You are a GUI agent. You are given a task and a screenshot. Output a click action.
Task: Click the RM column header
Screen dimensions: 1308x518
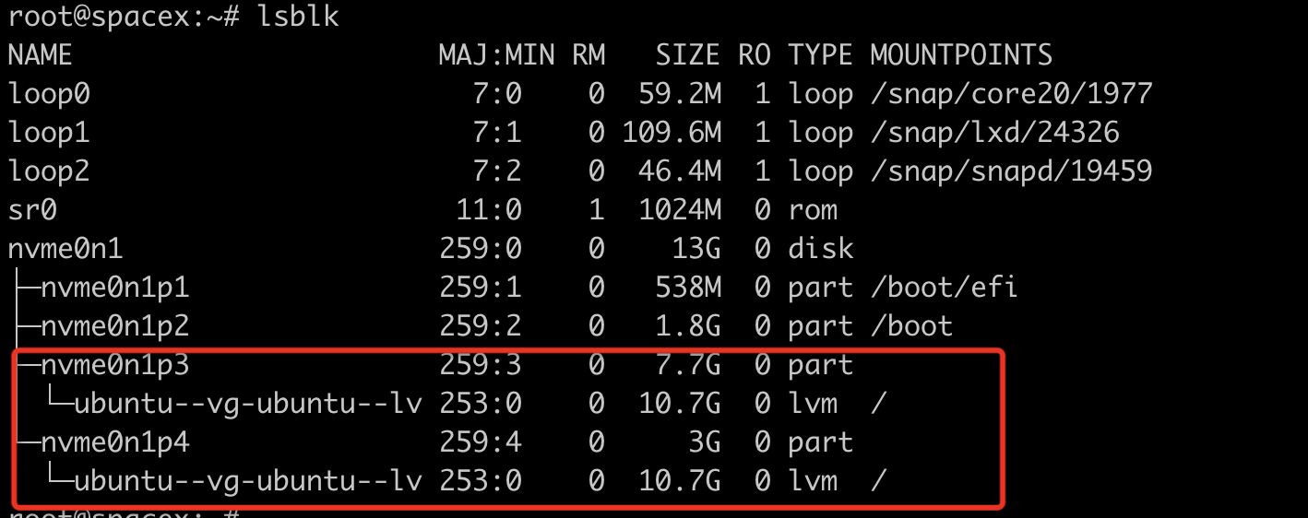tap(589, 55)
